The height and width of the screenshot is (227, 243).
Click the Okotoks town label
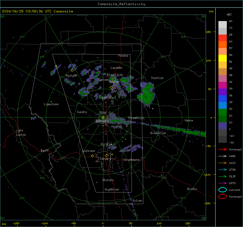pos(108,180)
